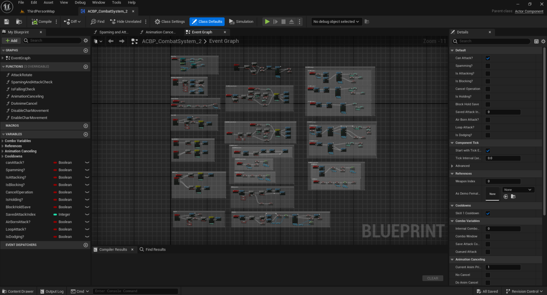The image size is (547, 295).
Task: Open the debug object selection dropdown
Action: [336, 22]
